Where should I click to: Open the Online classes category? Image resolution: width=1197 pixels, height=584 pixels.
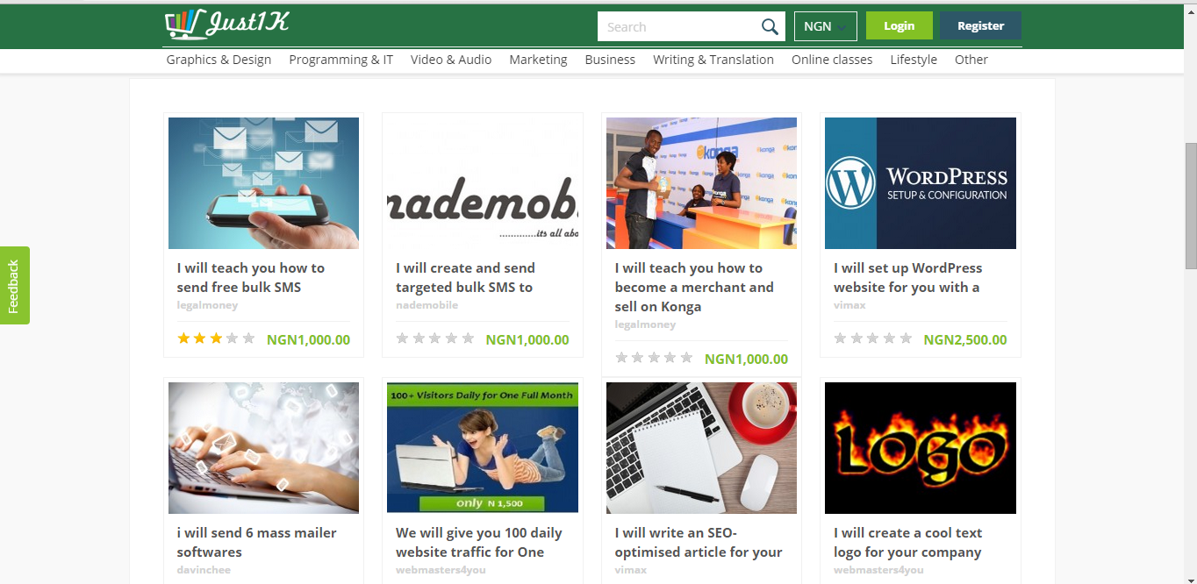832,60
